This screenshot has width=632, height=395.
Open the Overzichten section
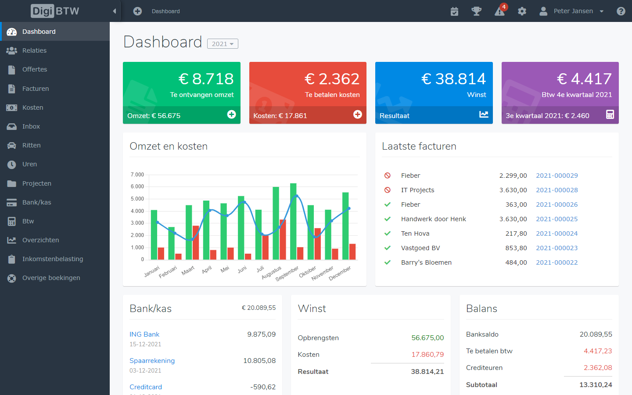(41, 240)
